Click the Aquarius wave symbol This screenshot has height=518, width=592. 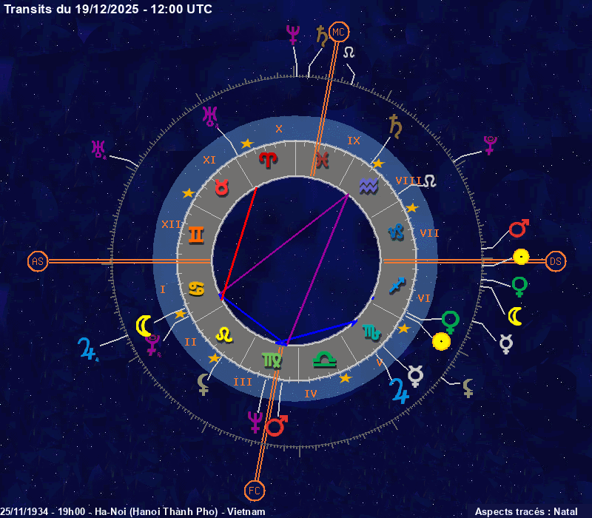(368, 185)
